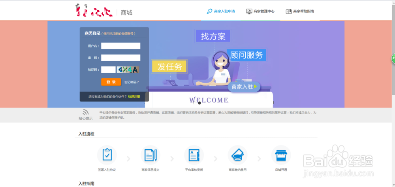Click the 平台审核资质 review icon
This screenshot has height=187, width=395.
pyautogui.click(x=194, y=155)
